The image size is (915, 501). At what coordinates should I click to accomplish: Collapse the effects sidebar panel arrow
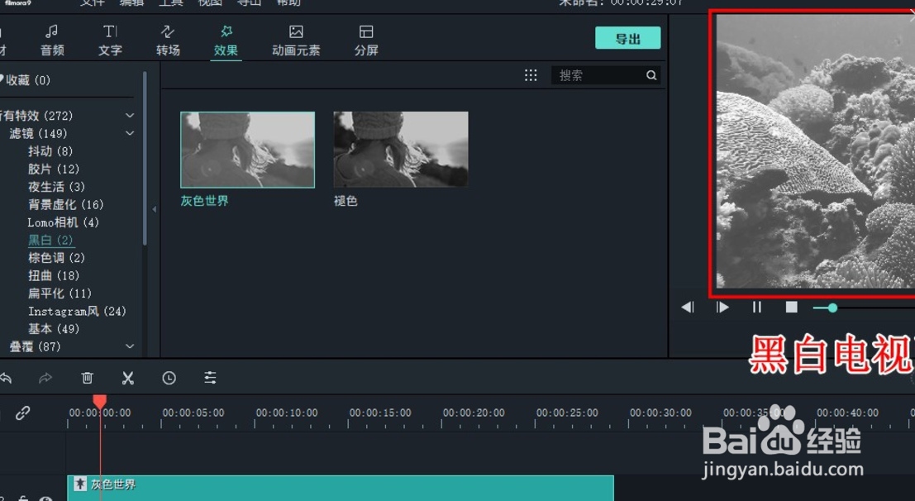154,209
